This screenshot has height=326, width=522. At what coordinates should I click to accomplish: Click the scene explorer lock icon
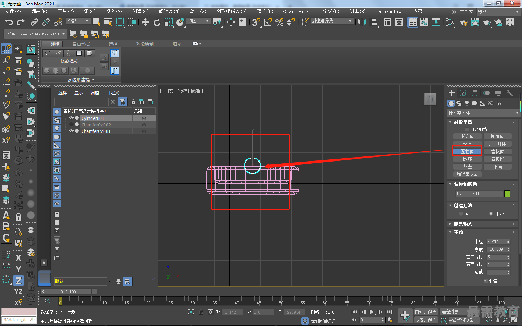pyautogui.click(x=133, y=102)
